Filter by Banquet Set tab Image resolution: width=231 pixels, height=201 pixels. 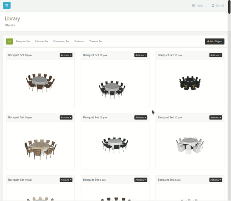pos(23,42)
